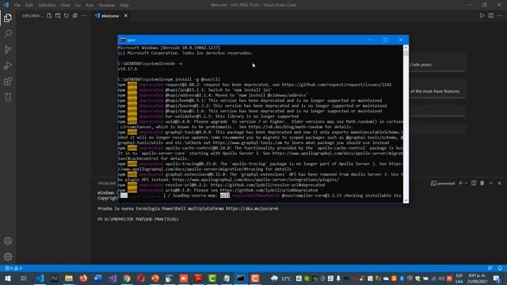Open the Selection menu
507x285 pixels.
pos(47,6)
